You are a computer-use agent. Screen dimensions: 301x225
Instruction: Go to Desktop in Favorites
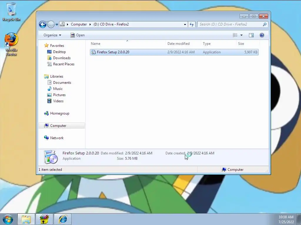(x=59, y=52)
